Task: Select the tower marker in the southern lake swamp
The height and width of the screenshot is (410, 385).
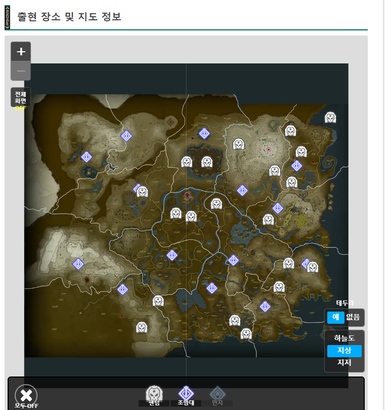Action: click(212, 288)
